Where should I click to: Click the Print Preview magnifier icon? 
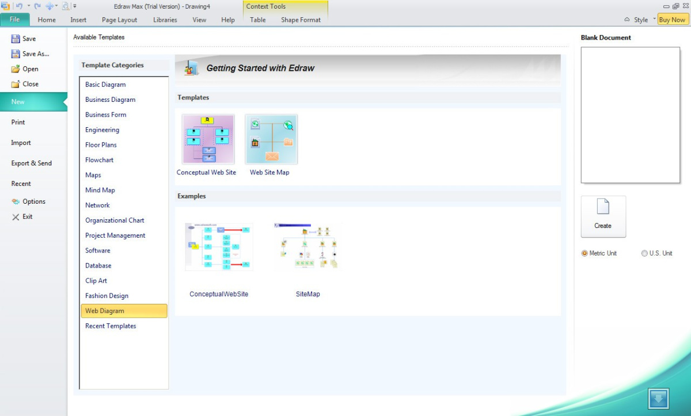pyautogui.click(x=66, y=6)
